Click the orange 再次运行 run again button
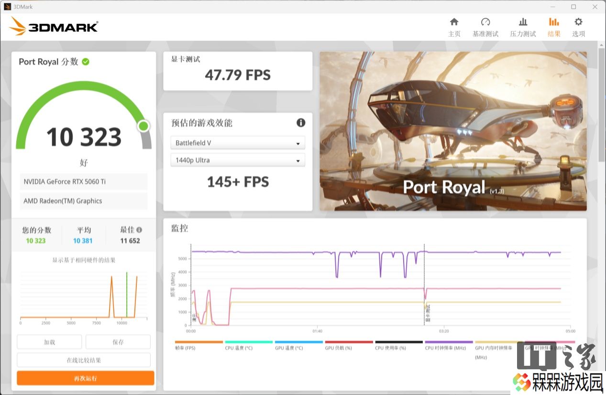606x395 pixels. pyautogui.click(x=86, y=378)
